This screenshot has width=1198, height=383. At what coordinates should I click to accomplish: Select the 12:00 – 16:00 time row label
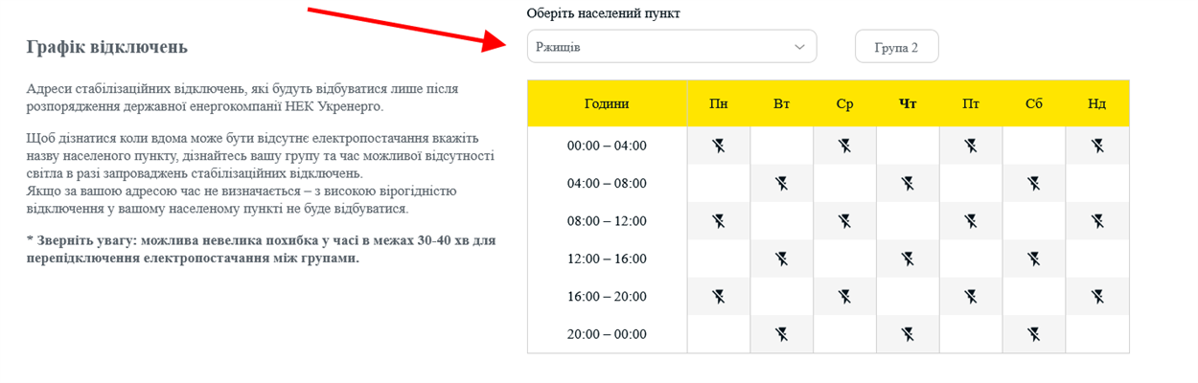(607, 259)
